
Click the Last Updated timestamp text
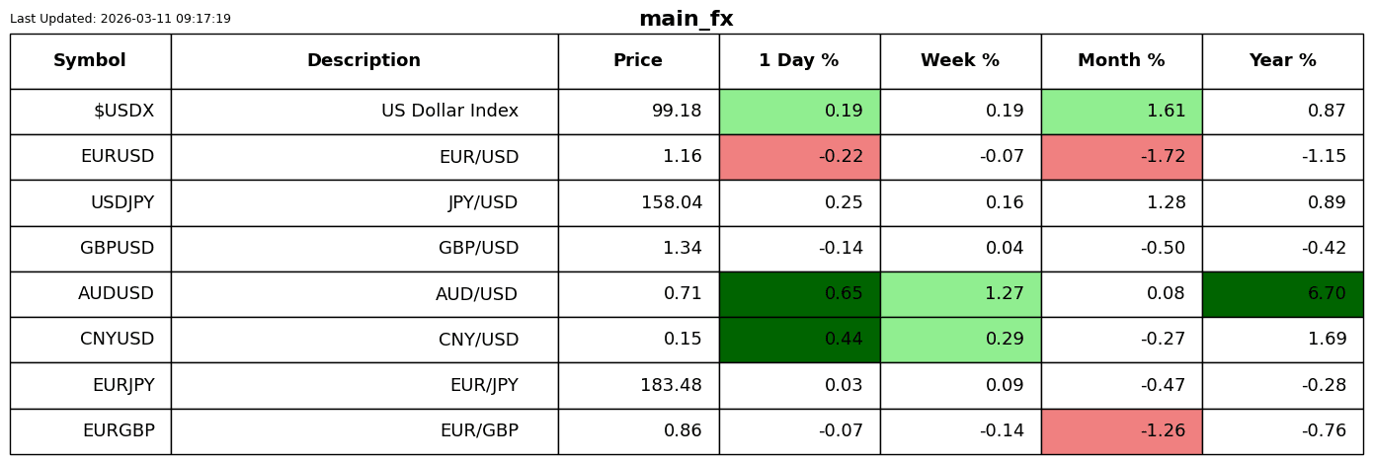[x=121, y=19]
